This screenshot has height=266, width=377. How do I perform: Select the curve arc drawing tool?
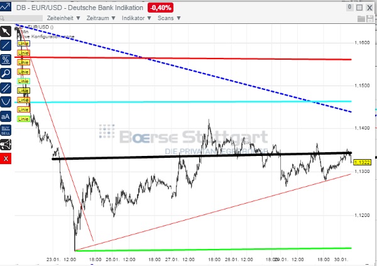(x=6, y=102)
